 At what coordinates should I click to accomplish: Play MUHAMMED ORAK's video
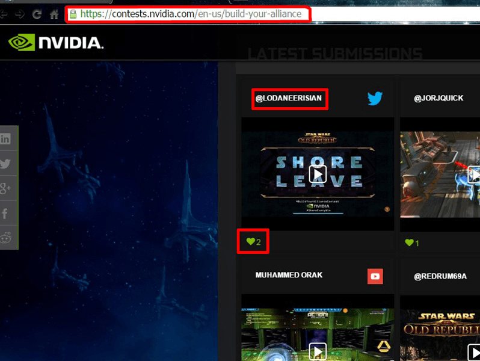(318, 351)
